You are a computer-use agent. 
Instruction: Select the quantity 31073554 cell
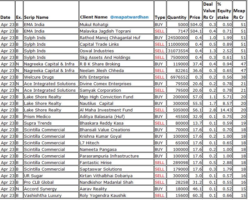pyautogui.click(x=177, y=51)
